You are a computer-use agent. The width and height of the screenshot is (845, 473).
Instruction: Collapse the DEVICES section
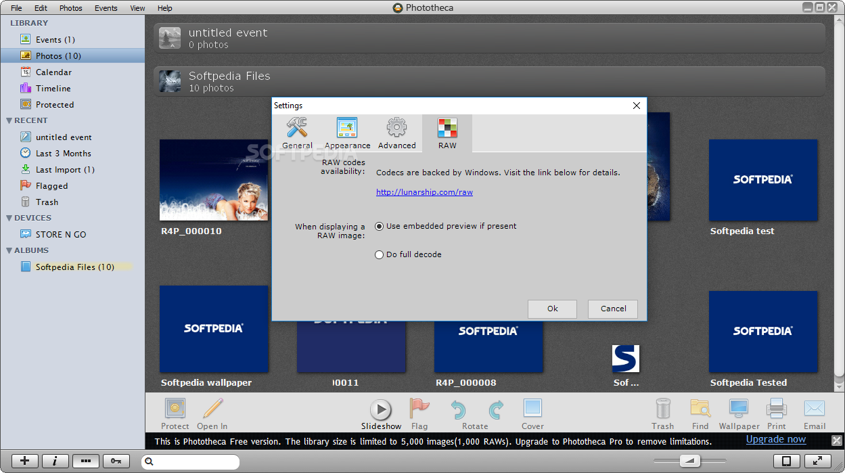click(x=9, y=218)
